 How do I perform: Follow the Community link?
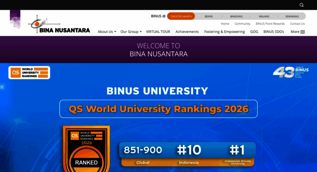[242, 24]
